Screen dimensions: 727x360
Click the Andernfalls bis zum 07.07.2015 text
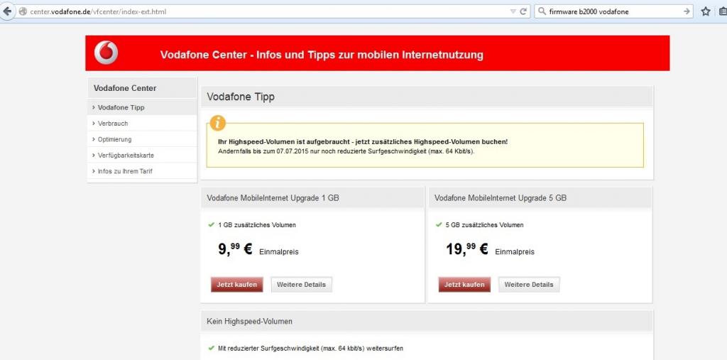346,151
